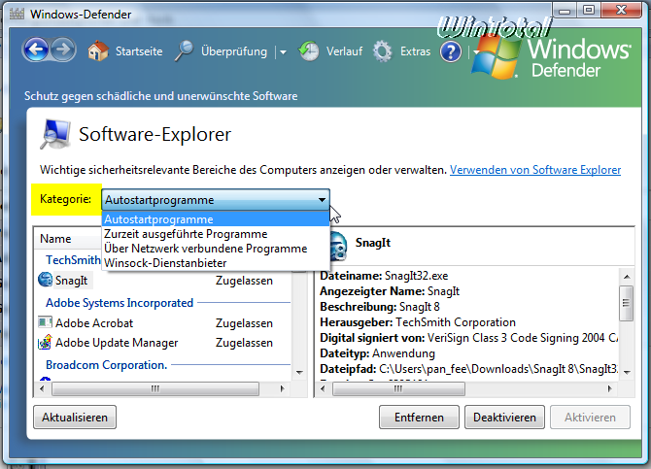Open Startseite via the house icon
The width and height of the screenshot is (651, 469).
click(98, 51)
